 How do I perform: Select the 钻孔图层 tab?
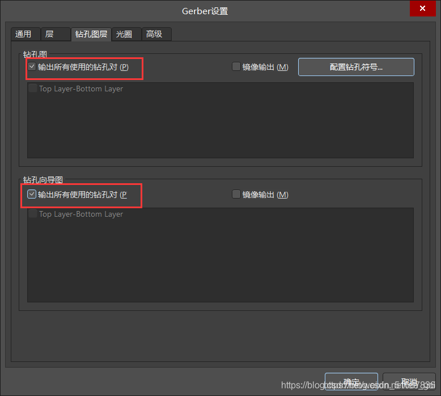[x=91, y=34]
